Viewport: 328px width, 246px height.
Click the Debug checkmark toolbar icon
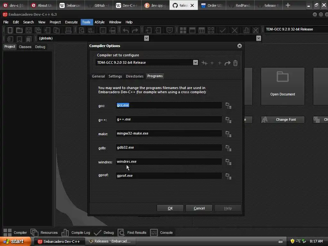(223, 30)
